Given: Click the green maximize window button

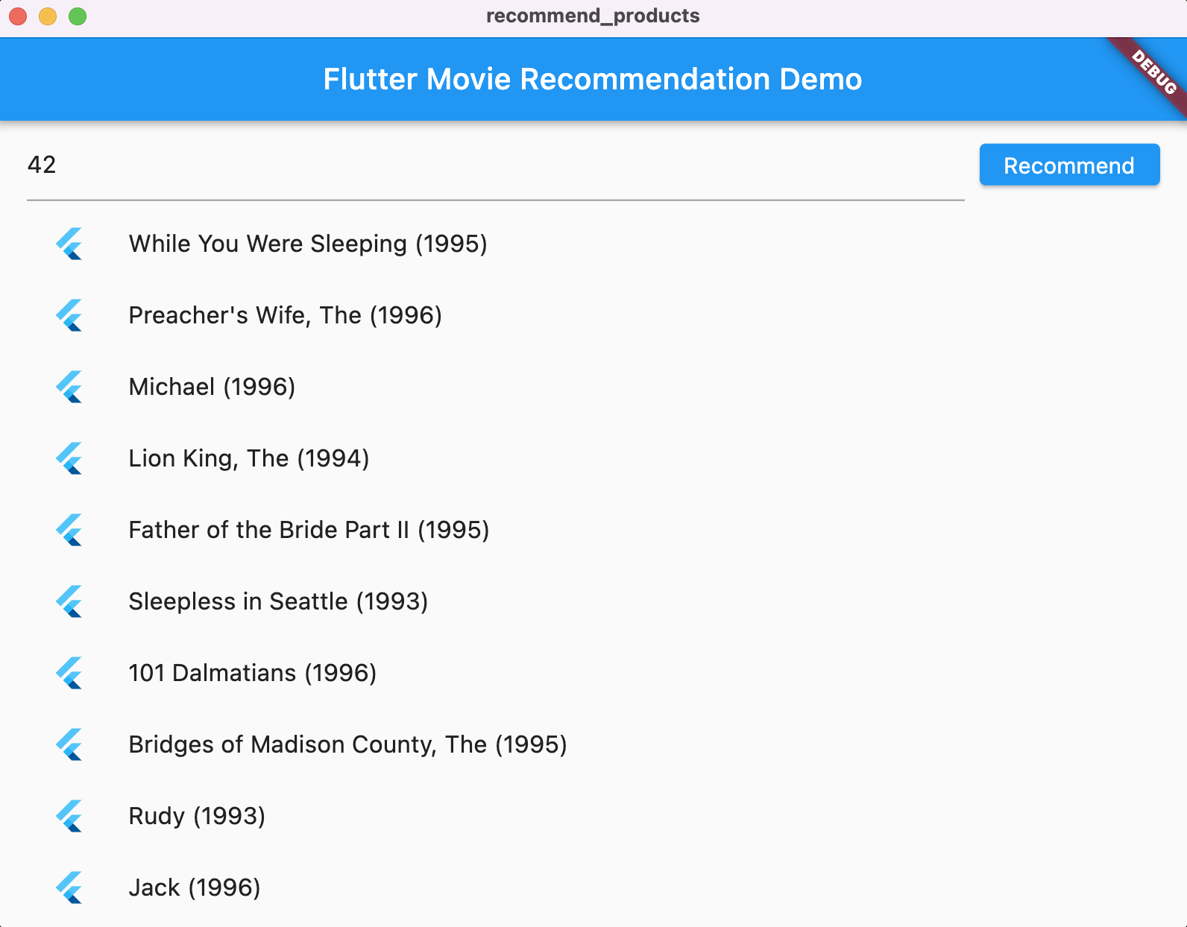Looking at the screenshot, I should click(78, 16).
